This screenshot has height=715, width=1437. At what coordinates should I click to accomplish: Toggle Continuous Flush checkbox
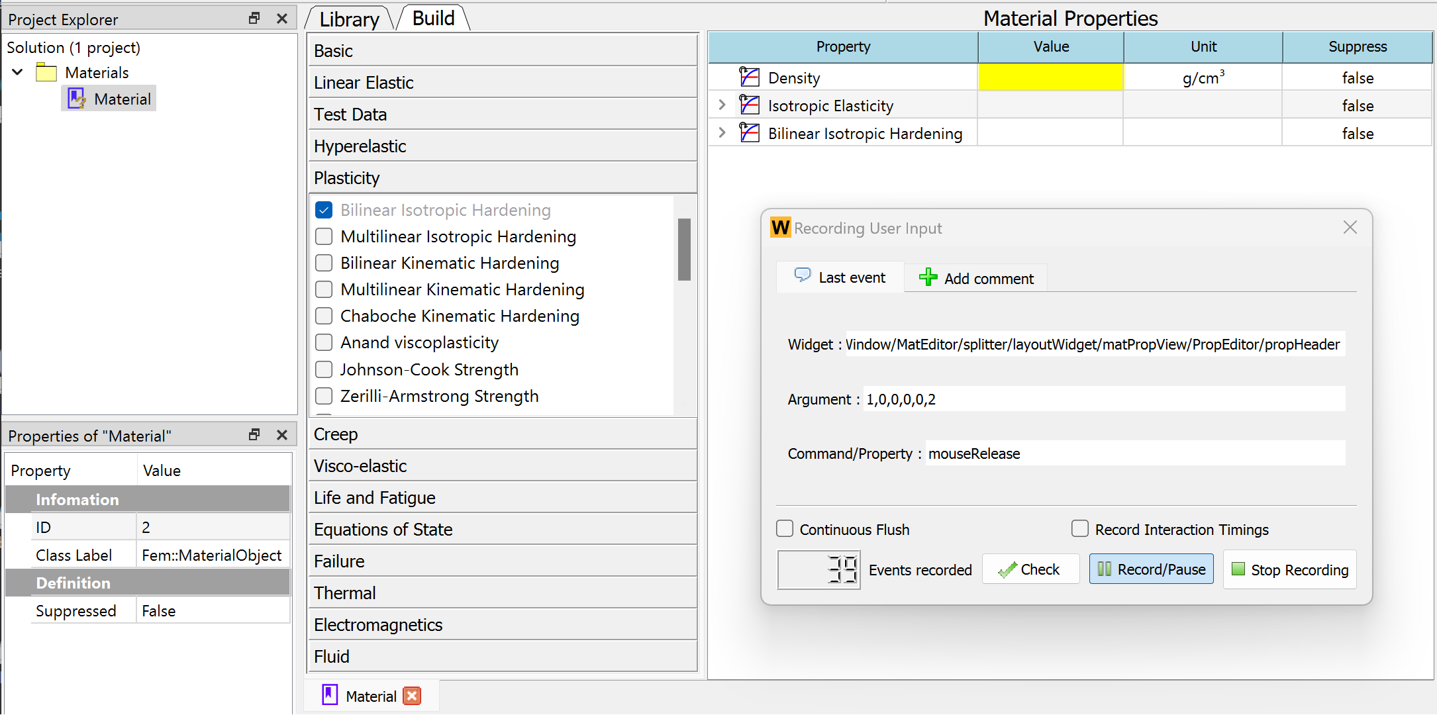click(785, 529)
